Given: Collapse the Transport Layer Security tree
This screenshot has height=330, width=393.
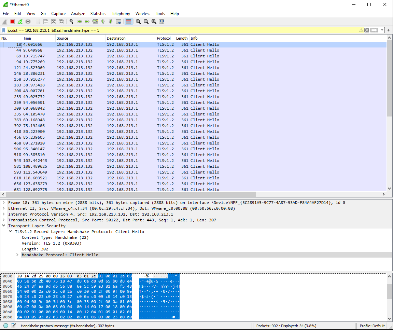Looking at the screenshot, I should tap(3, 225).
